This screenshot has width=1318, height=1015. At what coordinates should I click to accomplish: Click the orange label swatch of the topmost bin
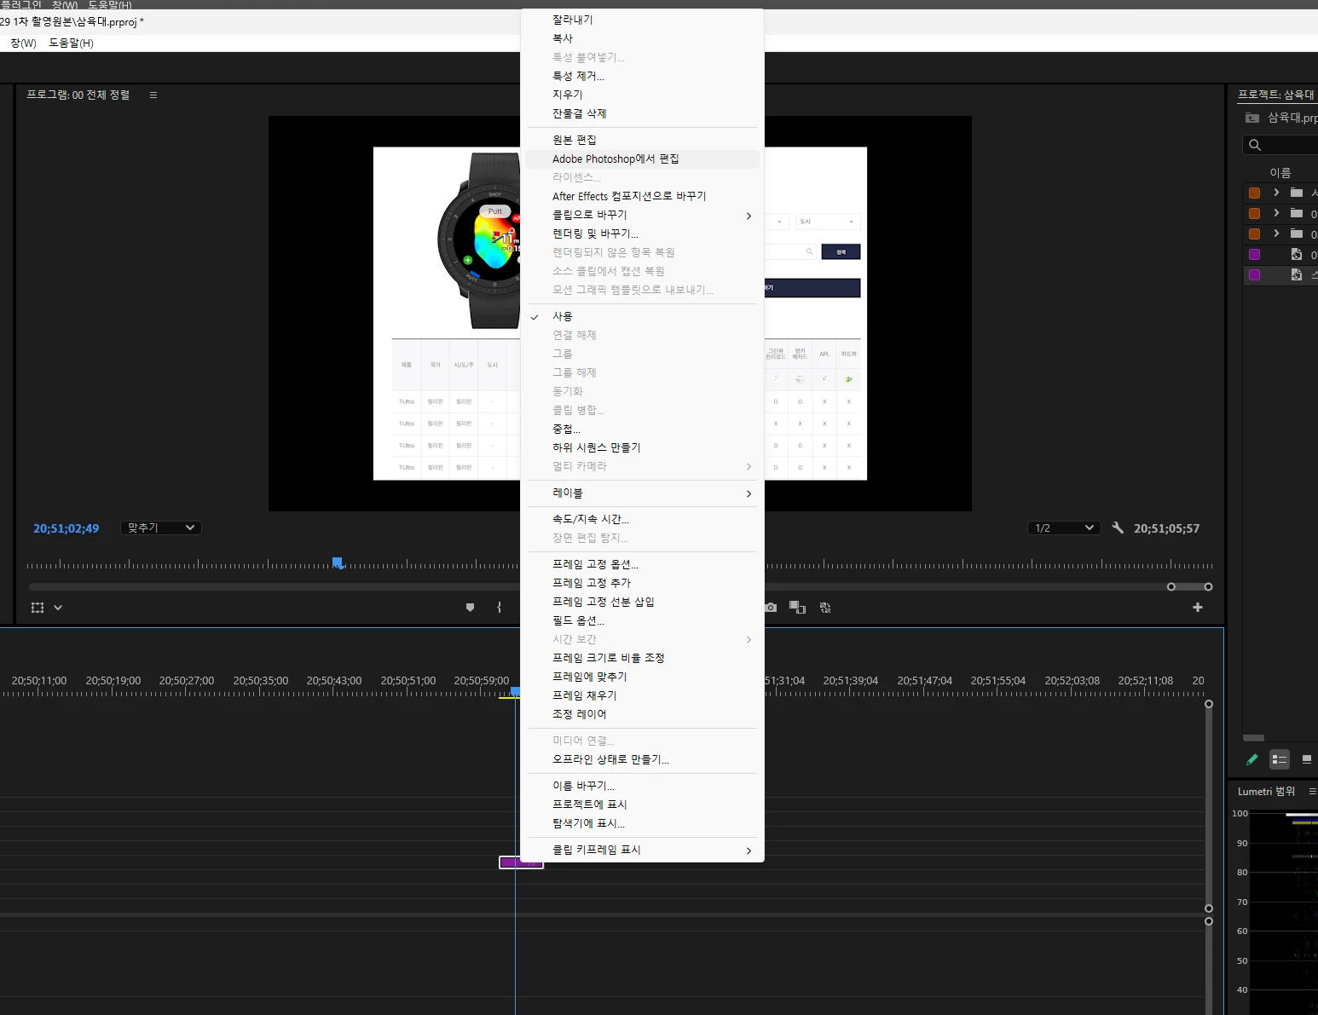tap(1254, 193)
